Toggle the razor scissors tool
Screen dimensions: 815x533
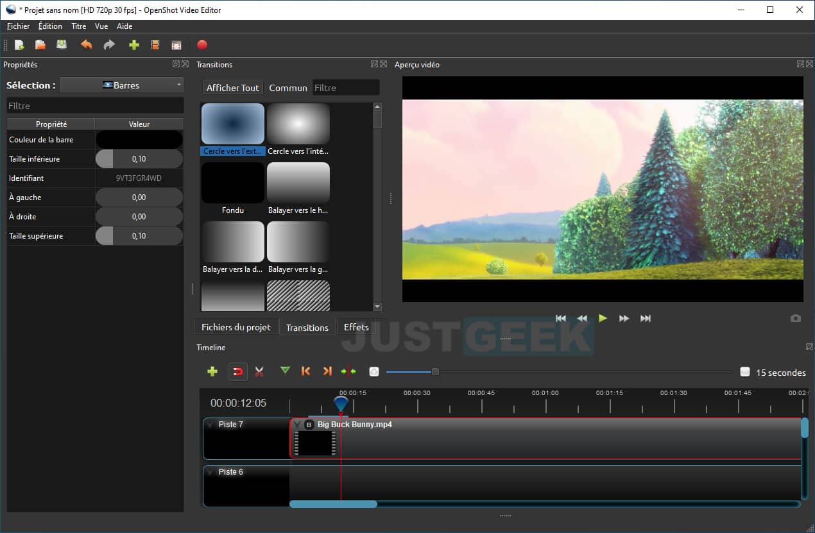tap(259, 371)
